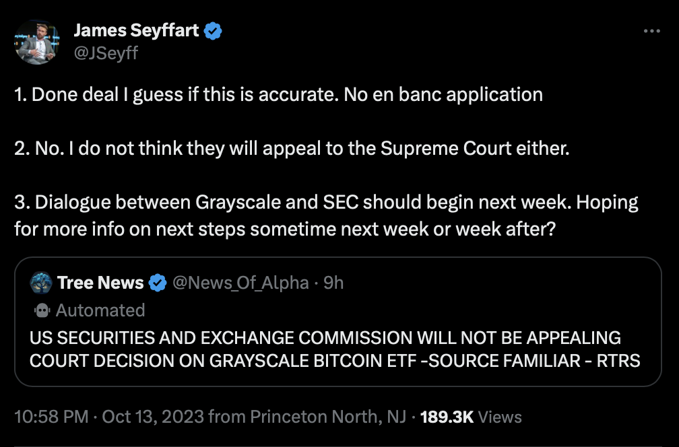Click James Seyffart's profile avatar
The image size is (679, 447).
[37, 42]
